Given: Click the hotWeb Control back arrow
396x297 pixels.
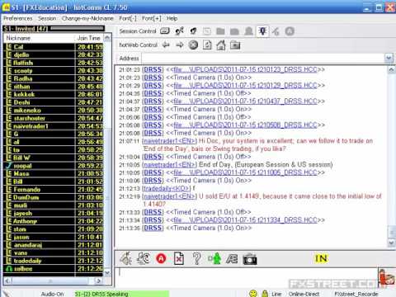Looking at the screenshot, I should tap(166, 45).
